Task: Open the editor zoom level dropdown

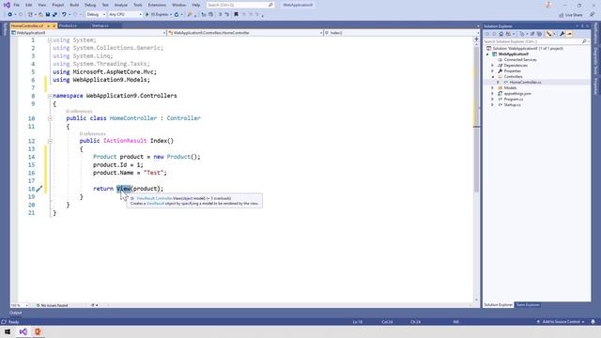Action: pyautogui.click(x=20, y=305)
